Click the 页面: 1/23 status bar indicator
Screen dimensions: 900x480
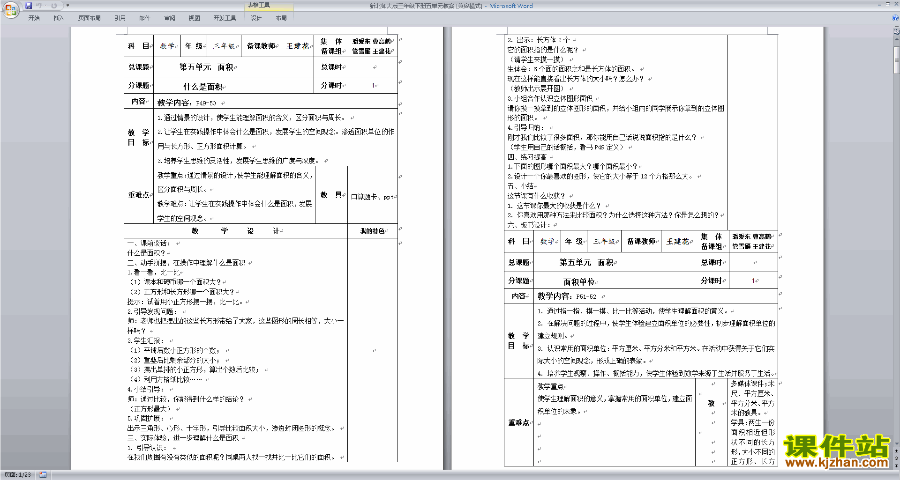[x=17, y=475]
